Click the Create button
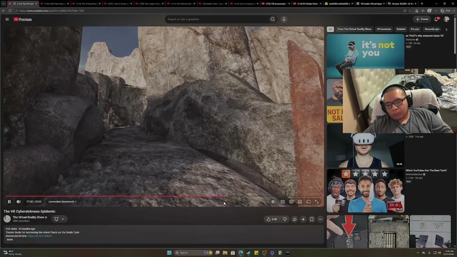Viewport: 457px width, 257px height. [422, 19]
